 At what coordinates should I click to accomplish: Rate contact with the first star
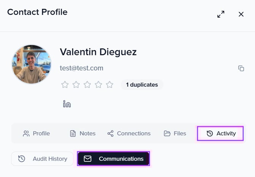[65, 85]
